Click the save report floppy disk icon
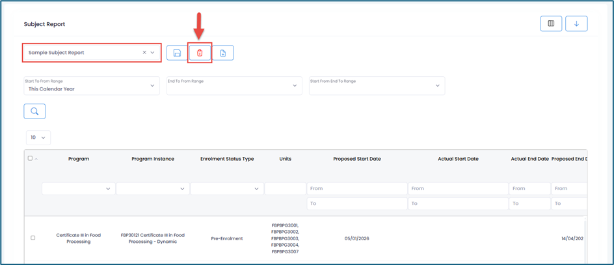 tap(177, 53)
